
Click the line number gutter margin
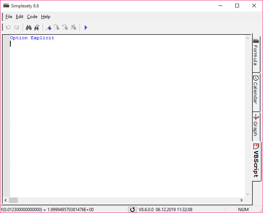tap(6, 116)
